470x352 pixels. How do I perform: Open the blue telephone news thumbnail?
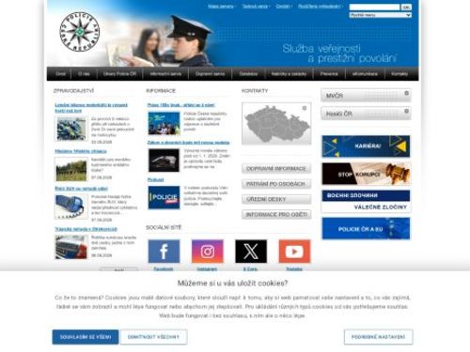tap(71, 207)
